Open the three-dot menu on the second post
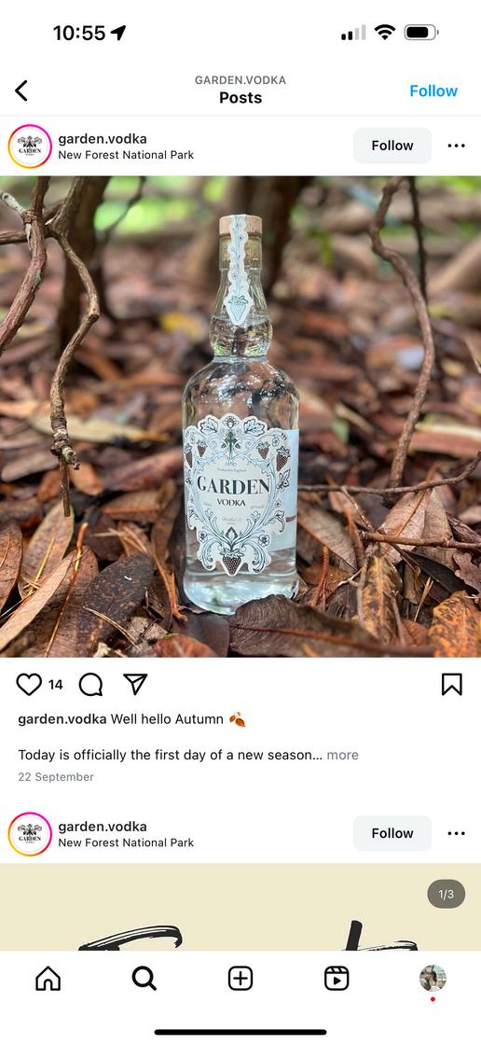This screenshot has height=1044, width=481. 457,833
